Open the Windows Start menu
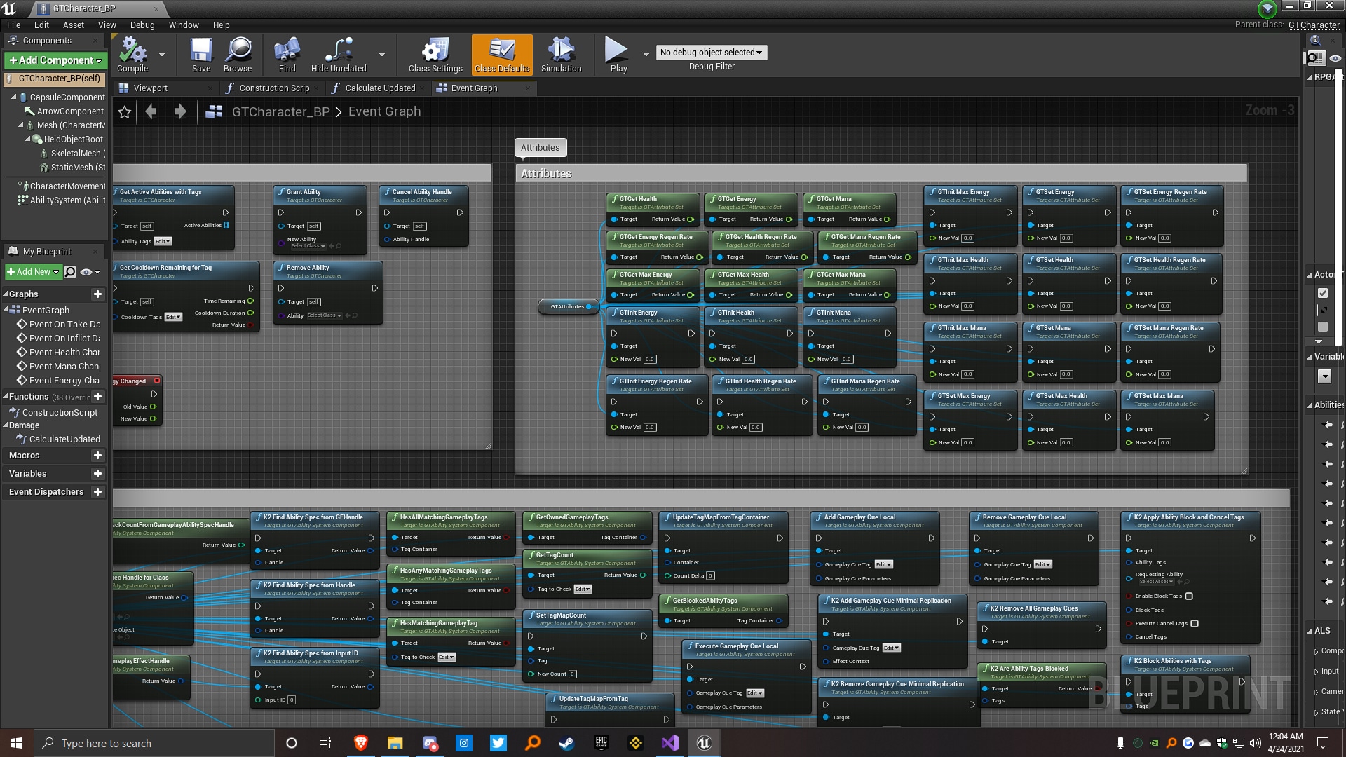 17,743
